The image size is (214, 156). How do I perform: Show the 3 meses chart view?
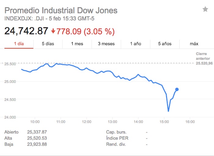click(106, 44)
